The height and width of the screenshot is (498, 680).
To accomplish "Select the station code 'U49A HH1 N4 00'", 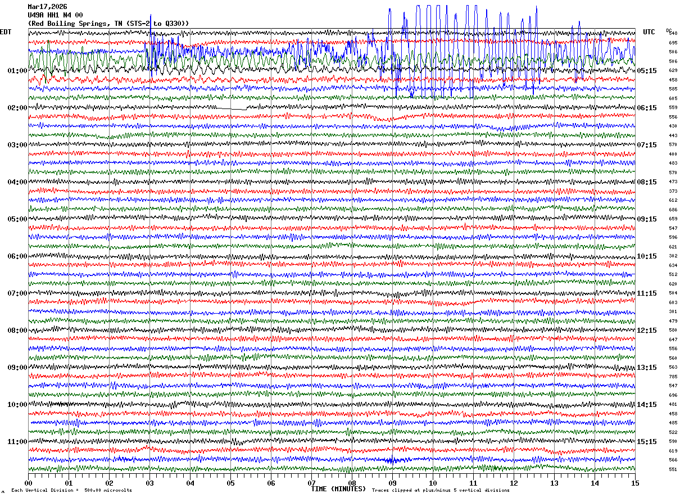I will (55, 15).
